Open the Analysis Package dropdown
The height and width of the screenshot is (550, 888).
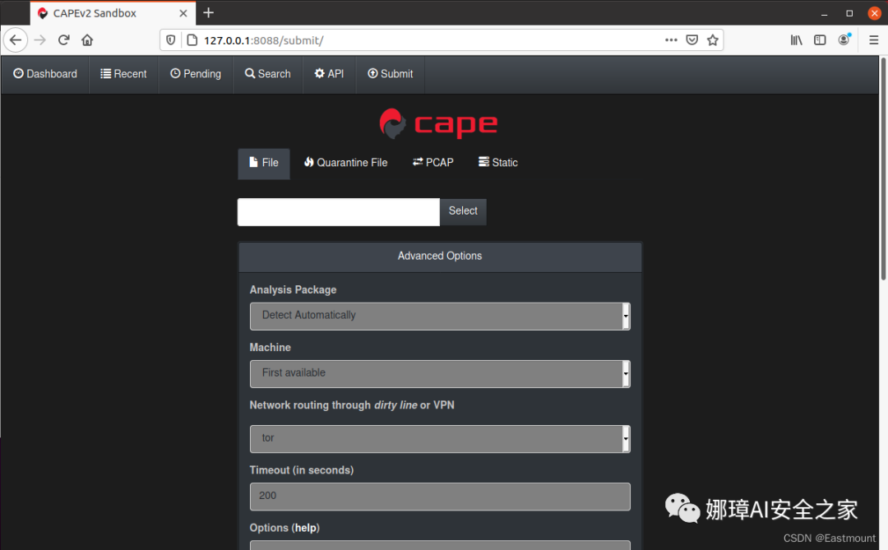pyautogui.click(x=440, y=316)
